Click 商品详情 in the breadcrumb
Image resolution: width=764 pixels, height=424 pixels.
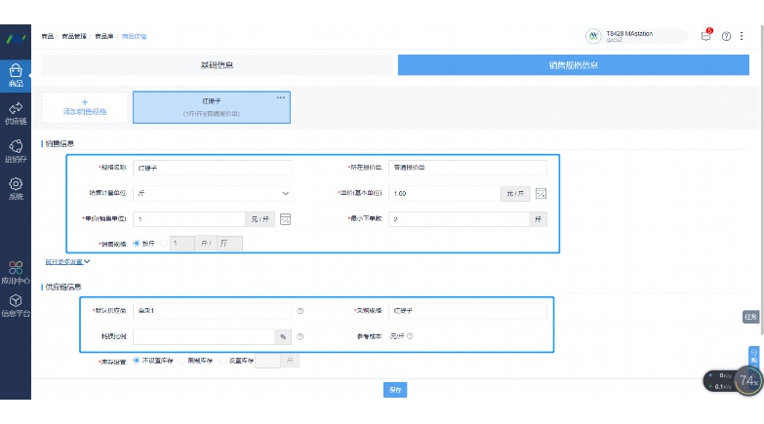[x=134, y=36]
